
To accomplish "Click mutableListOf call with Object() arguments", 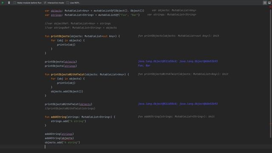I will (119, 11).
